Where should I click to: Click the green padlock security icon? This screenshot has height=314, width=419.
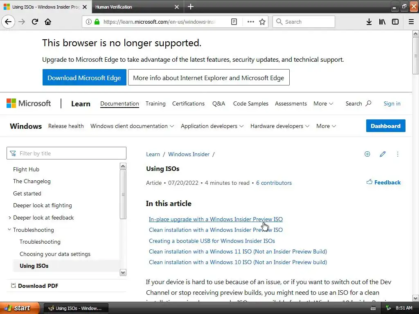(x=97, y=22)
